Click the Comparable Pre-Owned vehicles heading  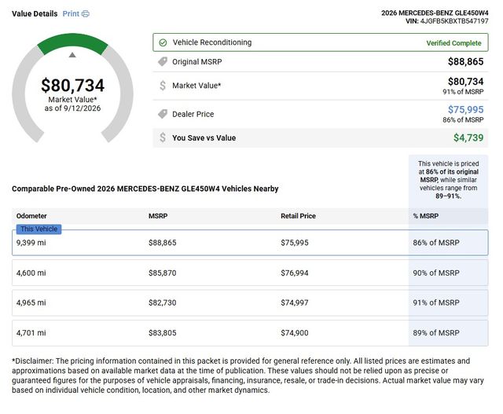point(145,189)
